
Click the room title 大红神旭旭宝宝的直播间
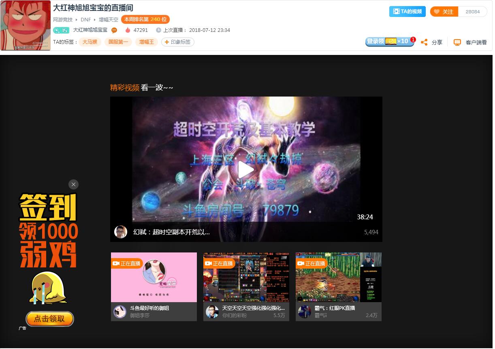(93, 8)
